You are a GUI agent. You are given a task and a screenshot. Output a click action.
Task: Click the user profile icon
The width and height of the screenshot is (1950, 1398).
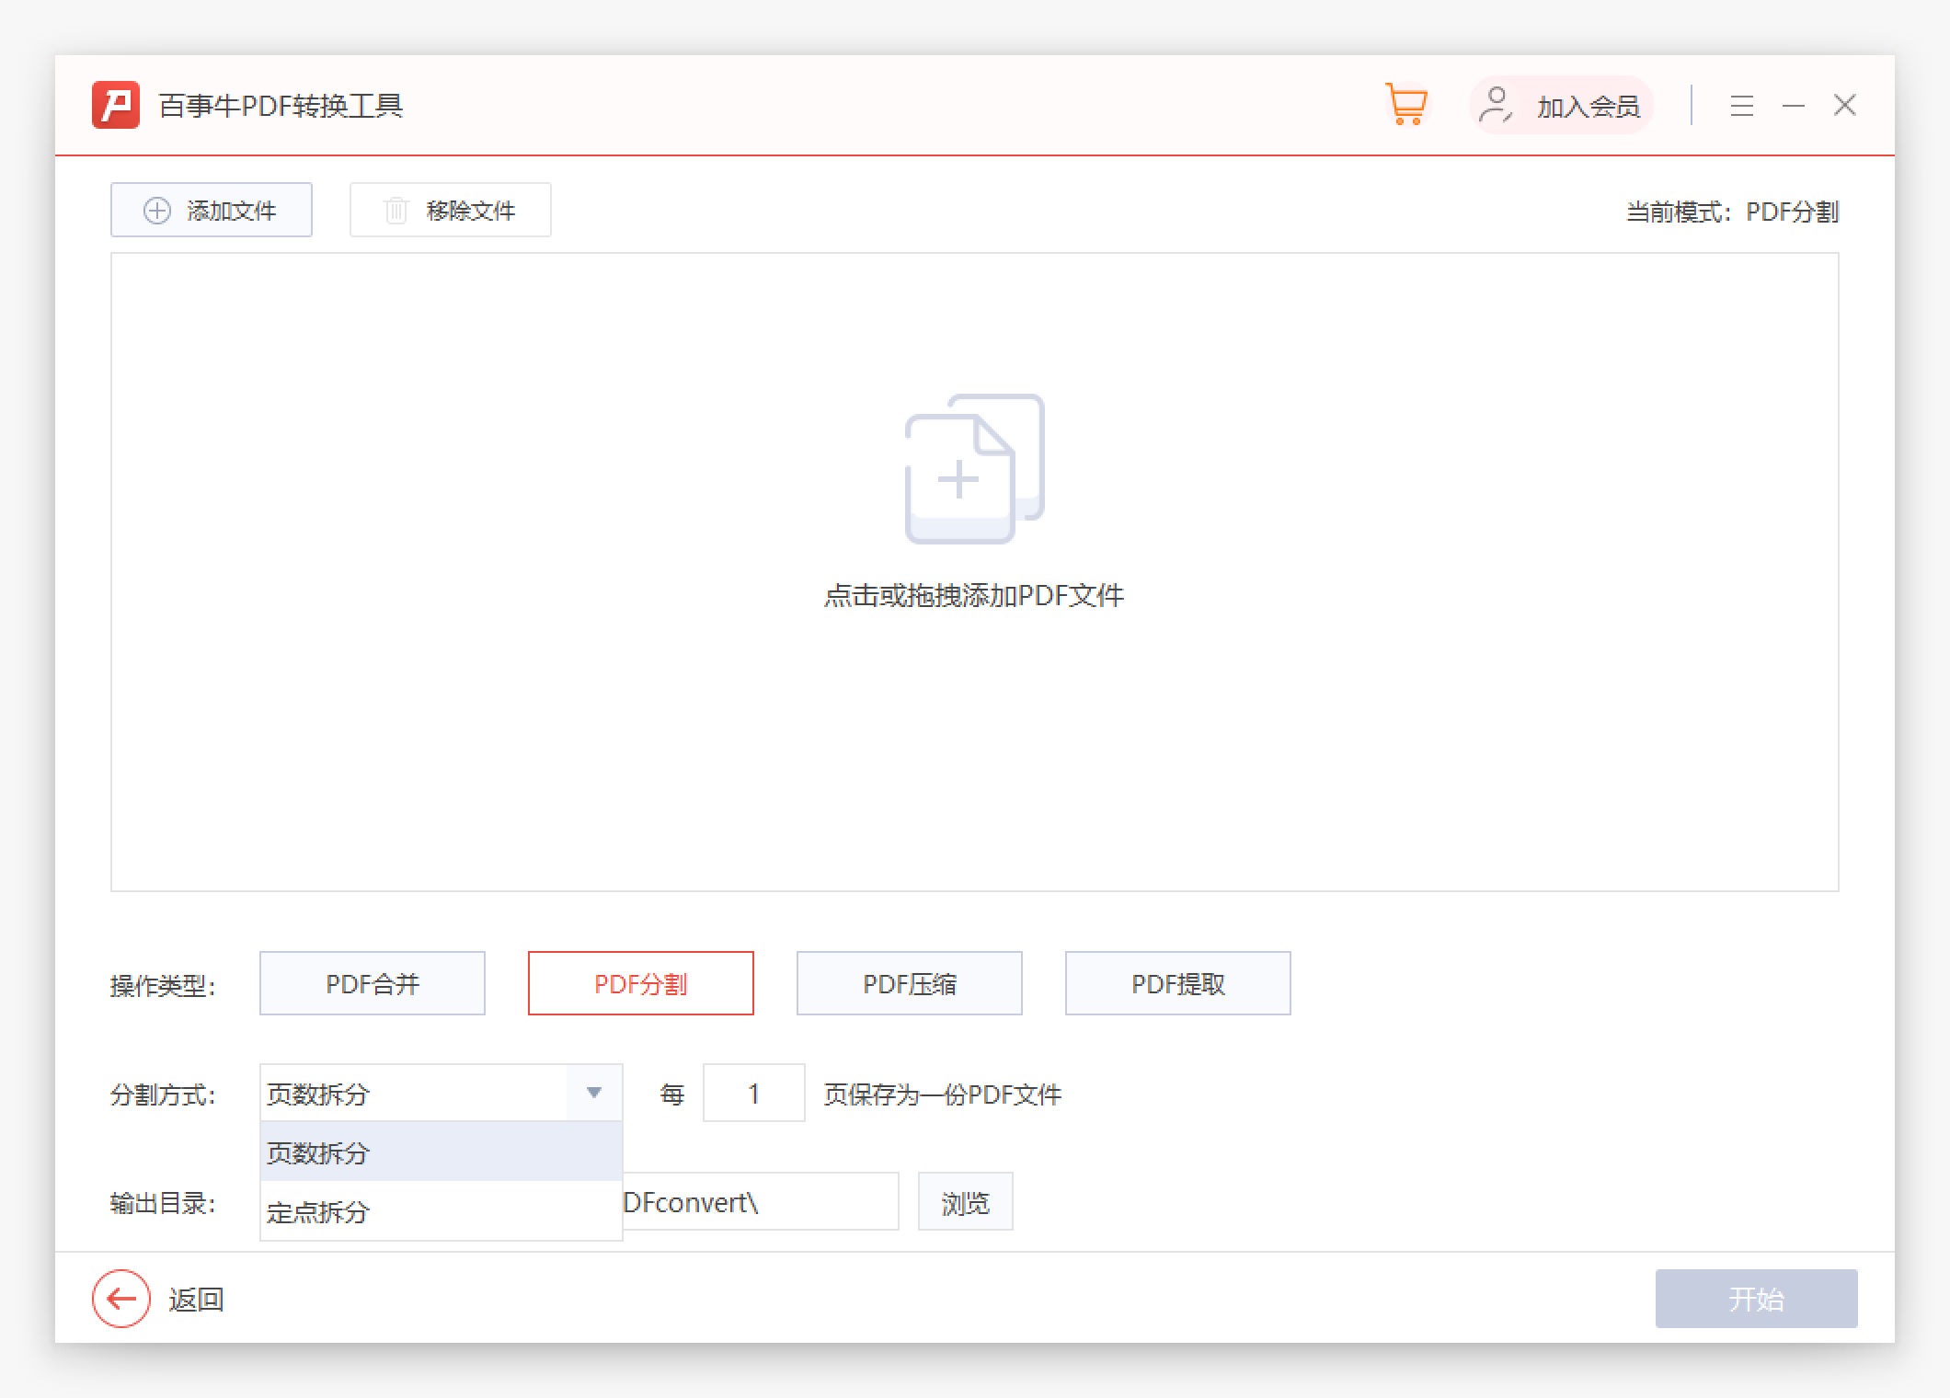pos(1495,105)
